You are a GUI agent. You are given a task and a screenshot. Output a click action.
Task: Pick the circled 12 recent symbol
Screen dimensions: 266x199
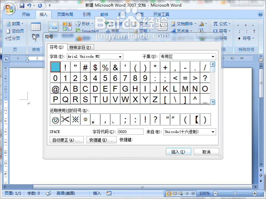pyautogui.click(x=55, y=120)
